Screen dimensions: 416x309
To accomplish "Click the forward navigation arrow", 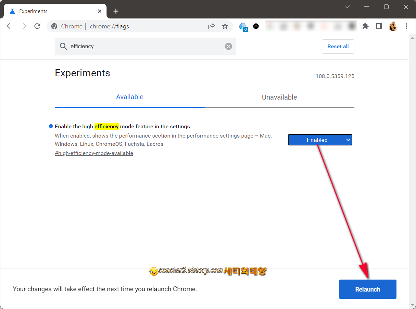I will [24, 26].
